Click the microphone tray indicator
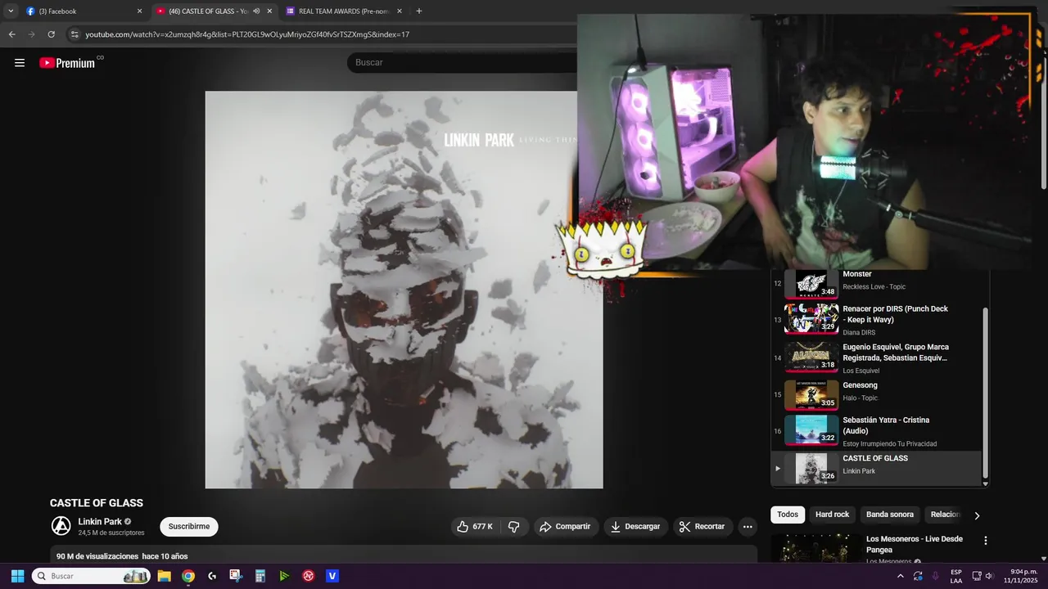1048x589 pixels. [935, 576]
